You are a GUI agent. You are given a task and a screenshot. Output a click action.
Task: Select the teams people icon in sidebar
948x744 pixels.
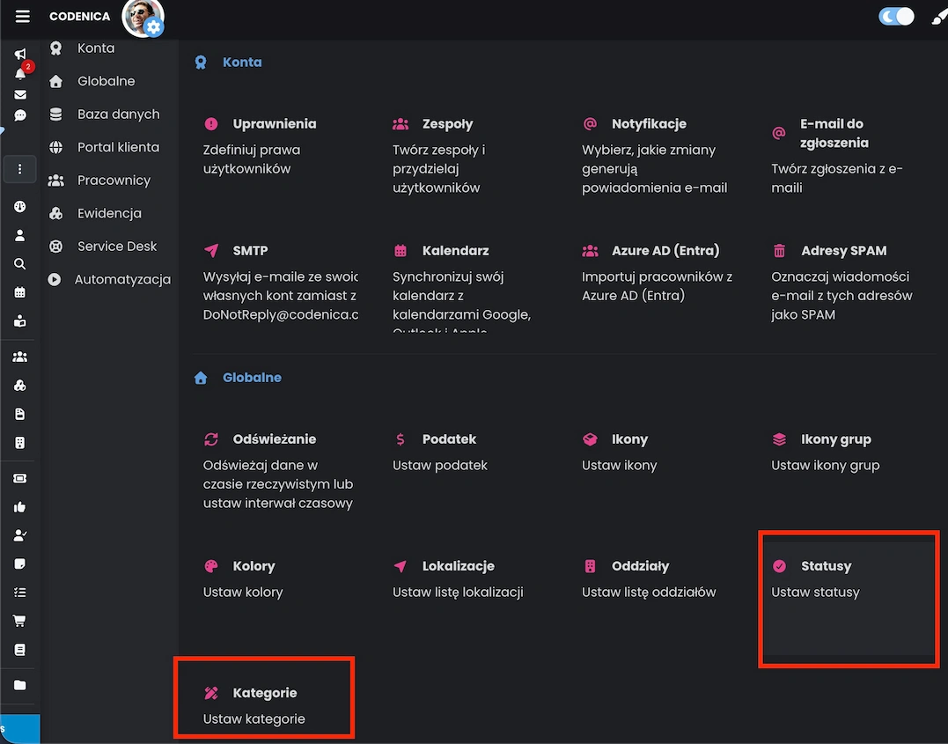click(x=18, y=357)
